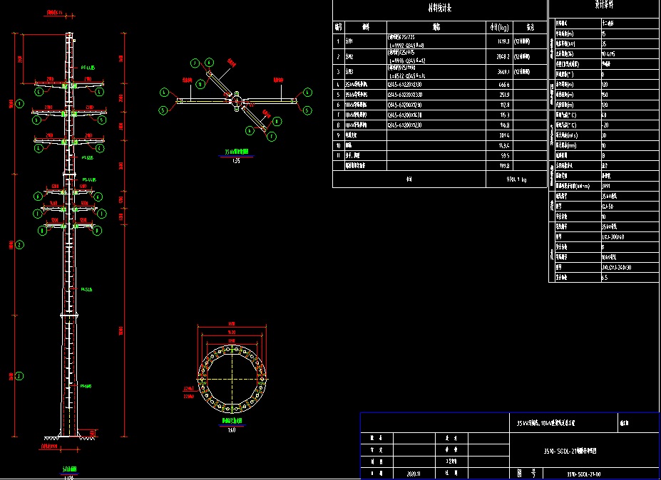This screenshot has width=661, height=480.
Task: Click balloon callout E below cross-arm hub
Action: (x=249, y=130)
